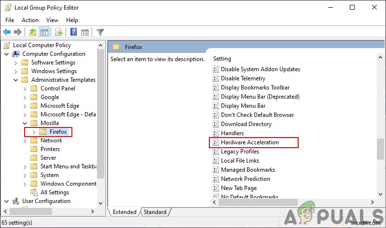
Task: Select Display Menu Bar (Deprecated) setting
Action: pos(260,97)
